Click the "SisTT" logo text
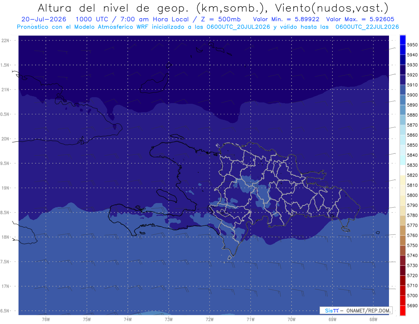Screen dimensions: 419x324 pos(331,310)
